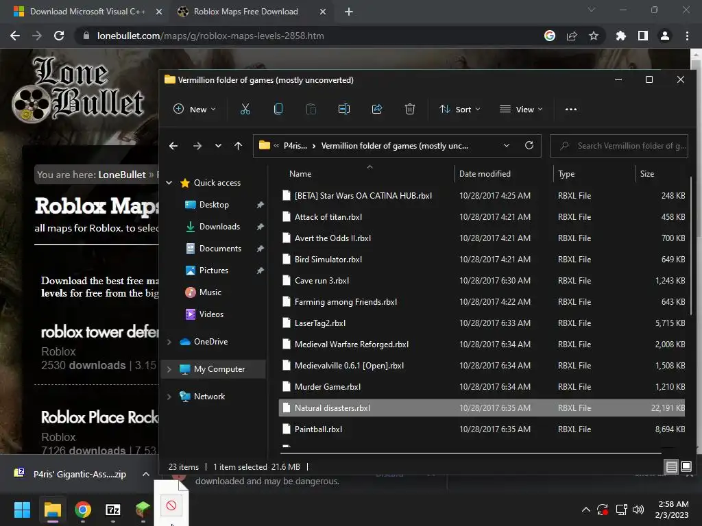Image resolution: width=702 pixels, height=526 pixels.
Task: Open the See more three-dots menu in Explorer
Action: [x=571, y=109]
